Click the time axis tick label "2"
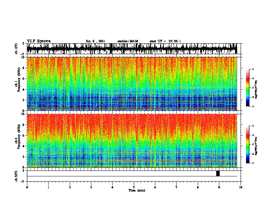This screenshot has width=271, height=210. [x=70, y=187]
